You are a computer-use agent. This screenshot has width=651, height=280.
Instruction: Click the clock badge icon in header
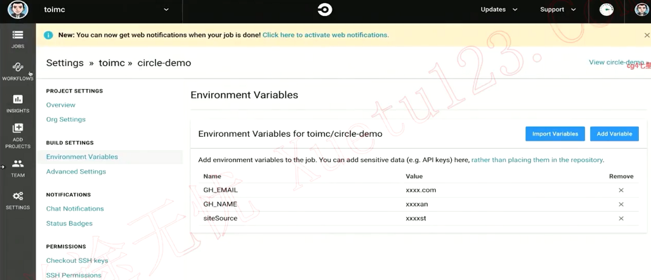607,10
